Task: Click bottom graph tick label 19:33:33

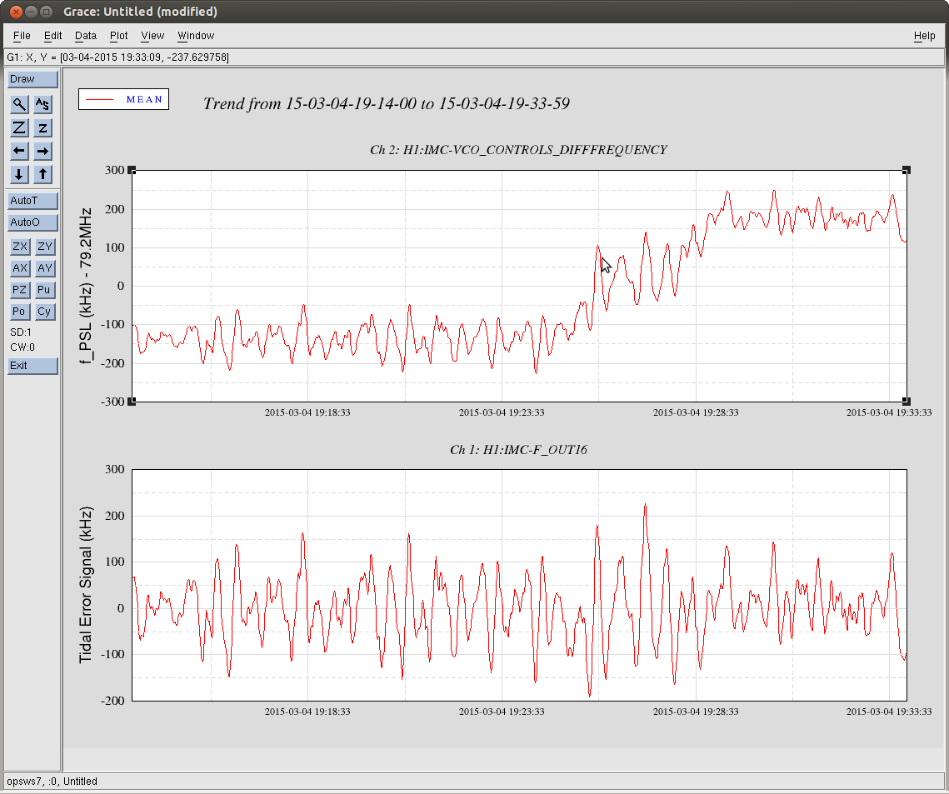Action: [889, 712]
